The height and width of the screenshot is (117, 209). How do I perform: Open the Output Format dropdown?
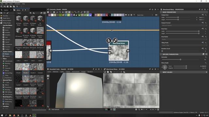(184, 25)
